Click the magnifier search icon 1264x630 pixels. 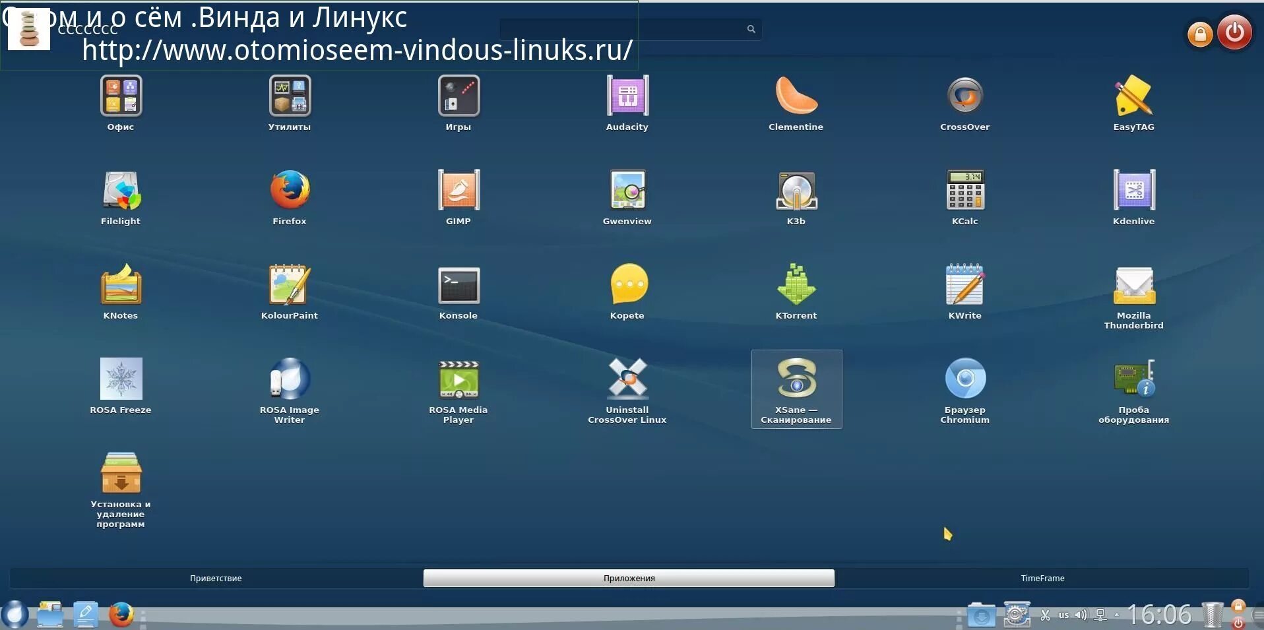point(751,29)
